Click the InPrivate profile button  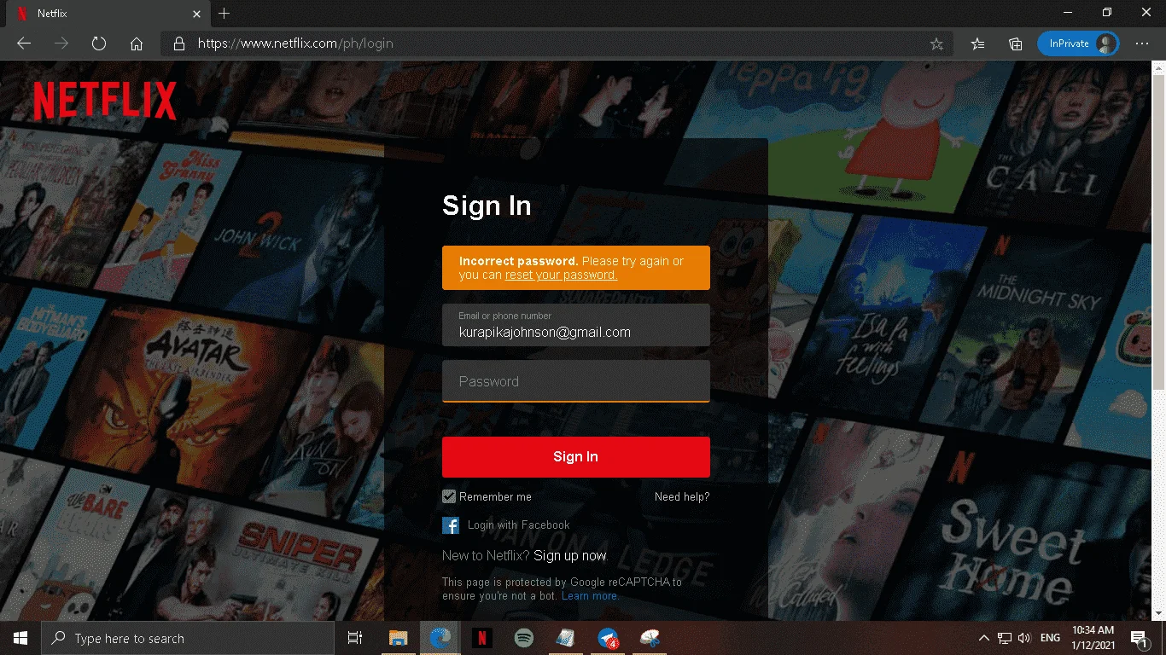click(1078, 43)
